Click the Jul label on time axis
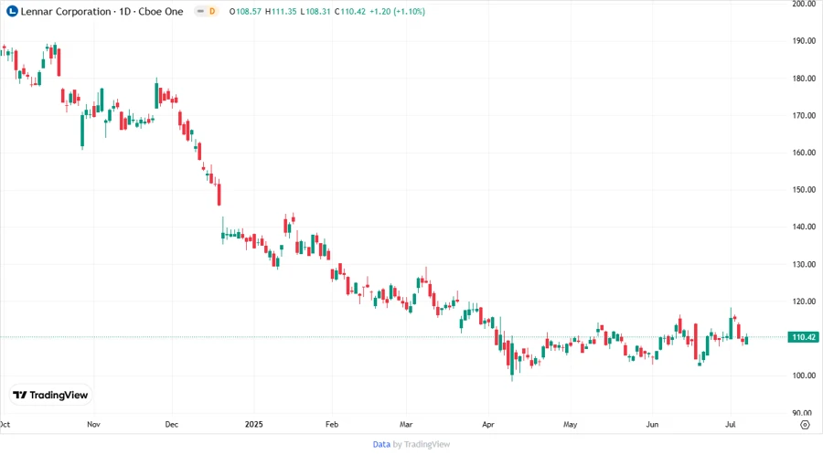Screen dimensions: 823x455 pyautogui.click(x=730, y=424)
